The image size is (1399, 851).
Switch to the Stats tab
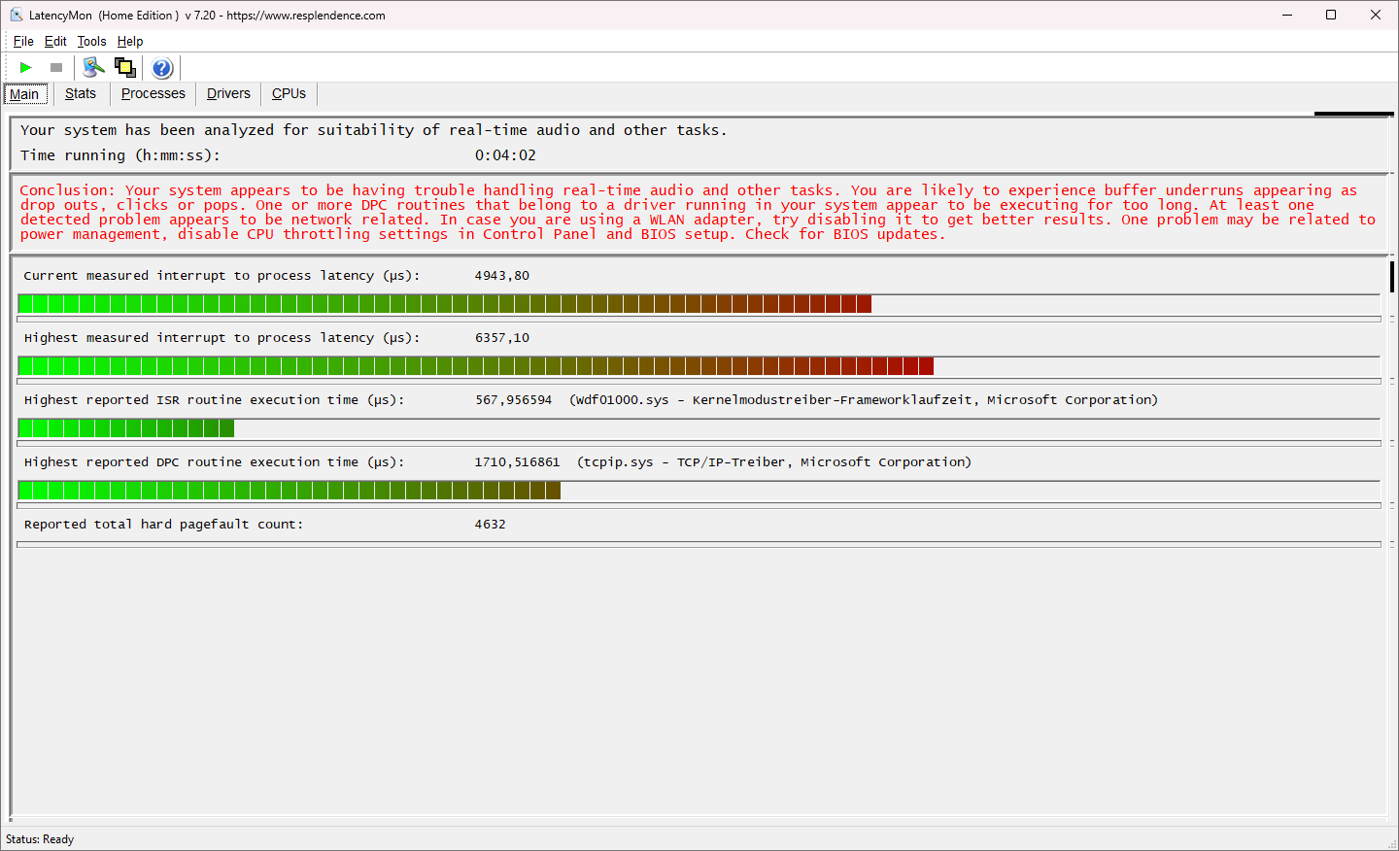pos(81,93)
